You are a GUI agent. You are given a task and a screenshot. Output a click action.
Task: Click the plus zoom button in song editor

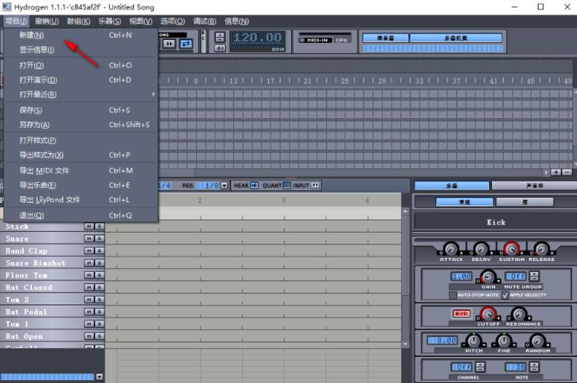coord(556,172)
